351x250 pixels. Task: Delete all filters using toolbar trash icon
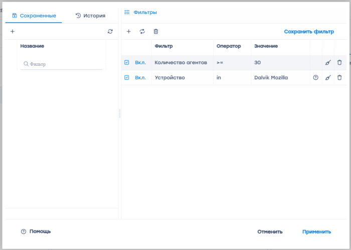156,32
